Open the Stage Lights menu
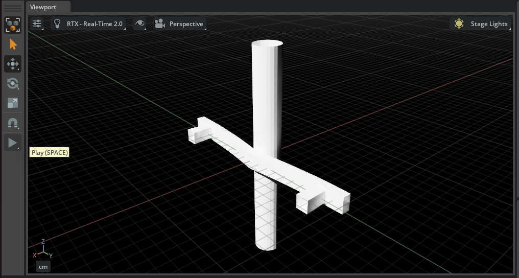The height and width of the screenshot is (278, 519). click(480, 24)
